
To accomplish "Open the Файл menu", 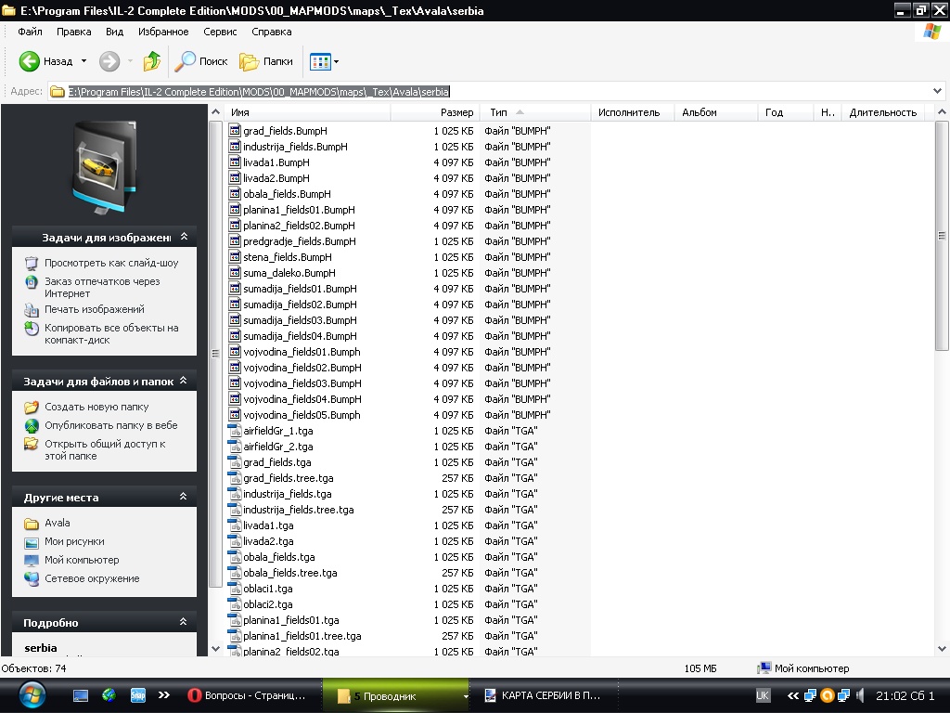I will pyautogui.click(x=30, y=32).
